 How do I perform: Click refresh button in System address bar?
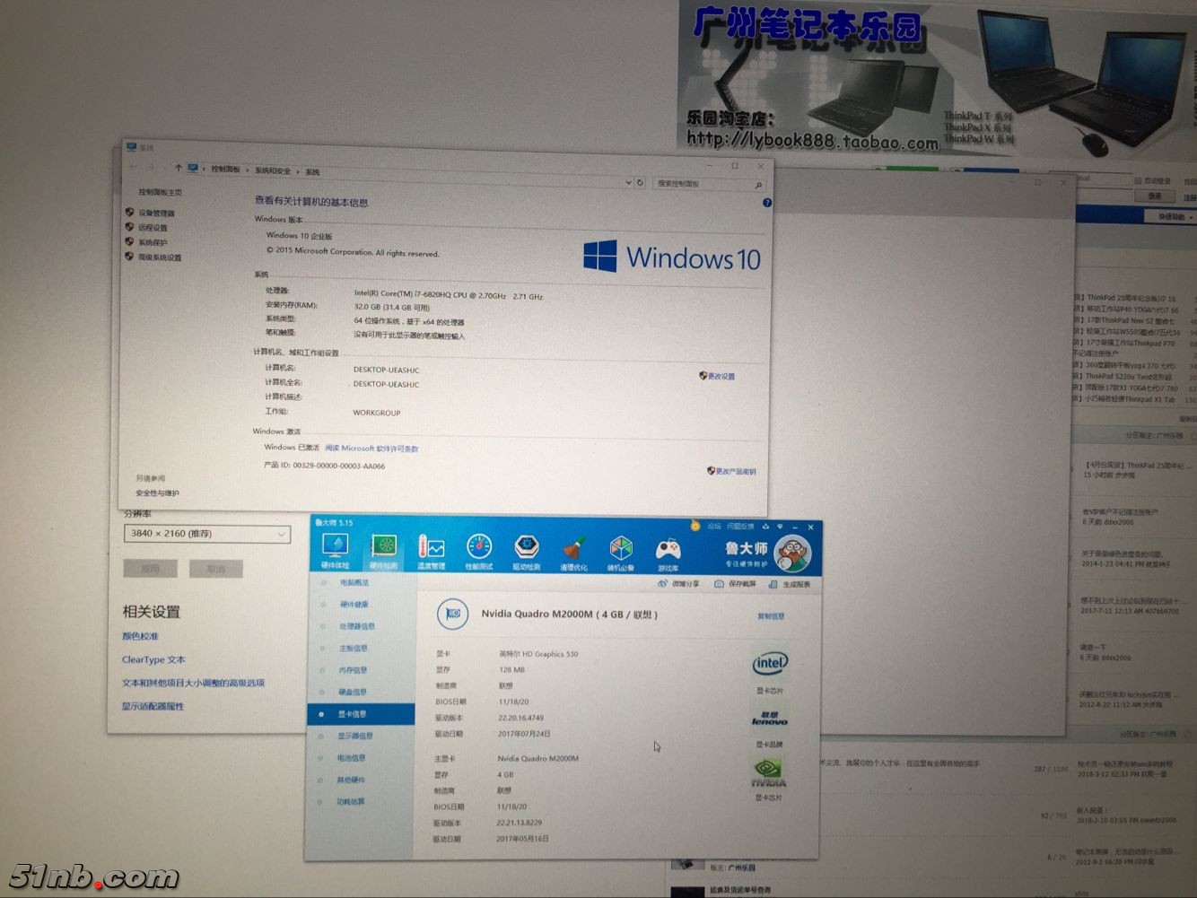(x=640, y=182)
